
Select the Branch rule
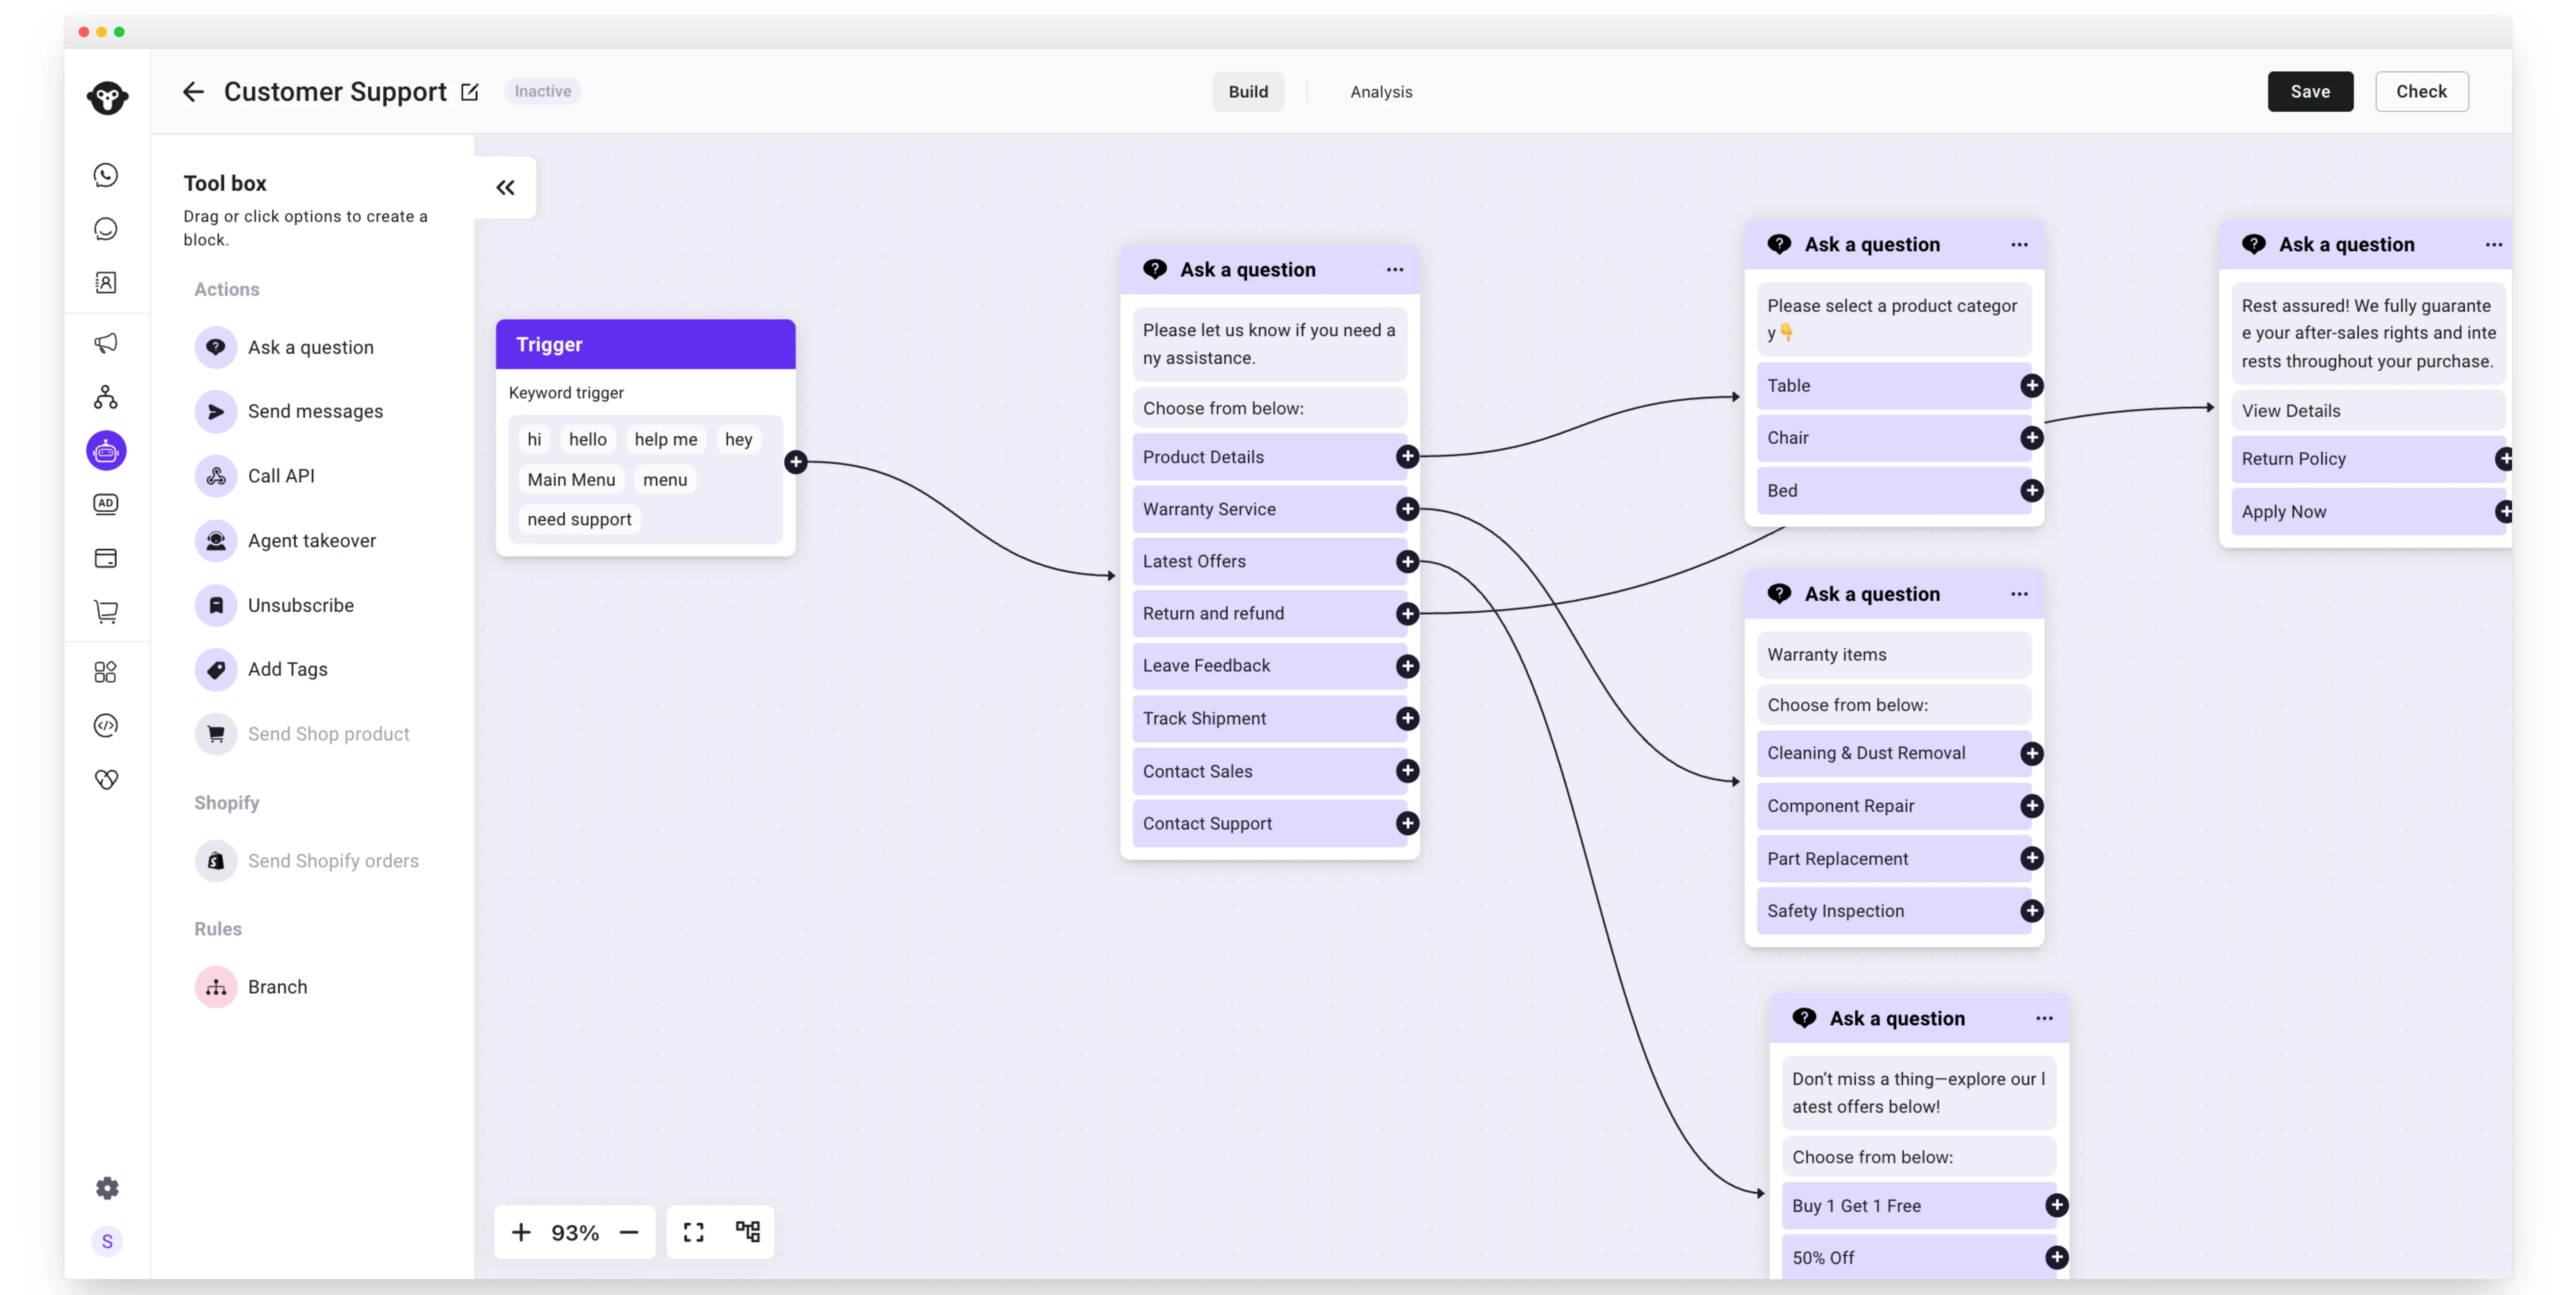tap(252, 986)
